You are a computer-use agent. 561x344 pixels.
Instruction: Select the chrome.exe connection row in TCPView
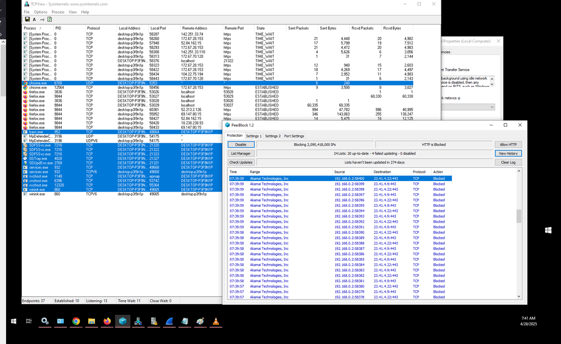click(88, 87)
